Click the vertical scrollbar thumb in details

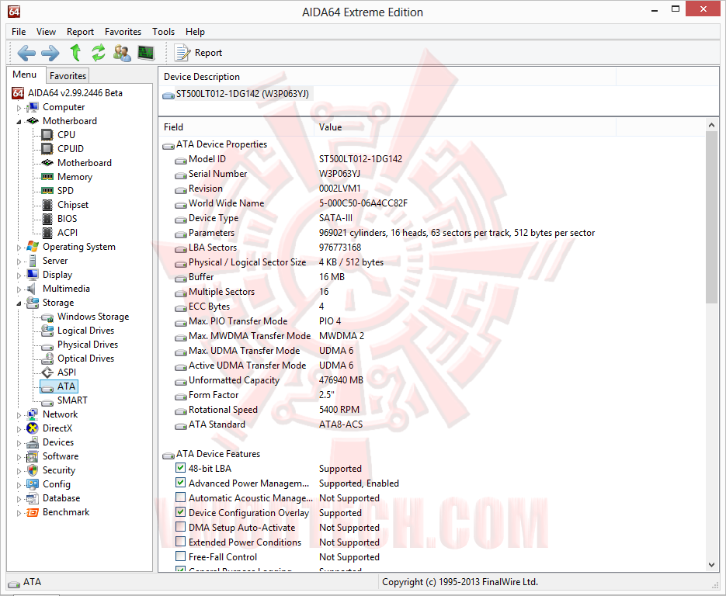point(711,217)
